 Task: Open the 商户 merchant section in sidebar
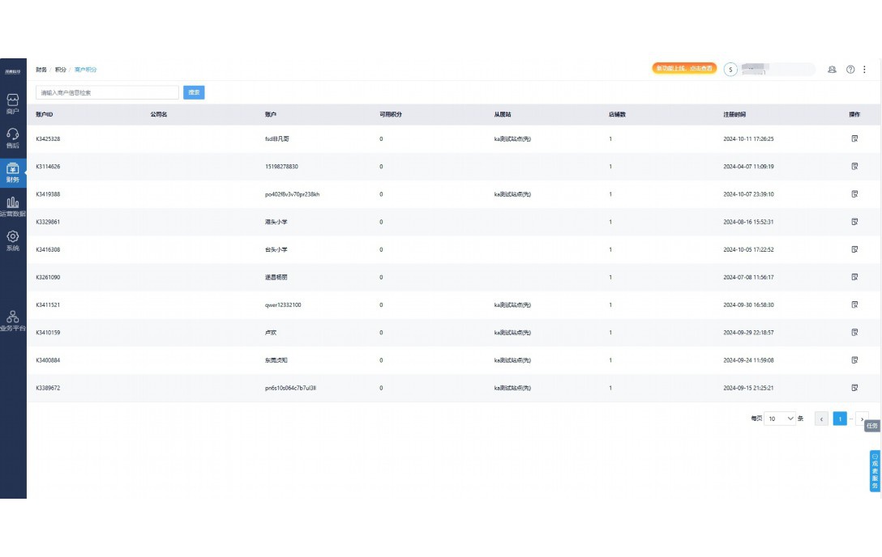click(13, 104)
